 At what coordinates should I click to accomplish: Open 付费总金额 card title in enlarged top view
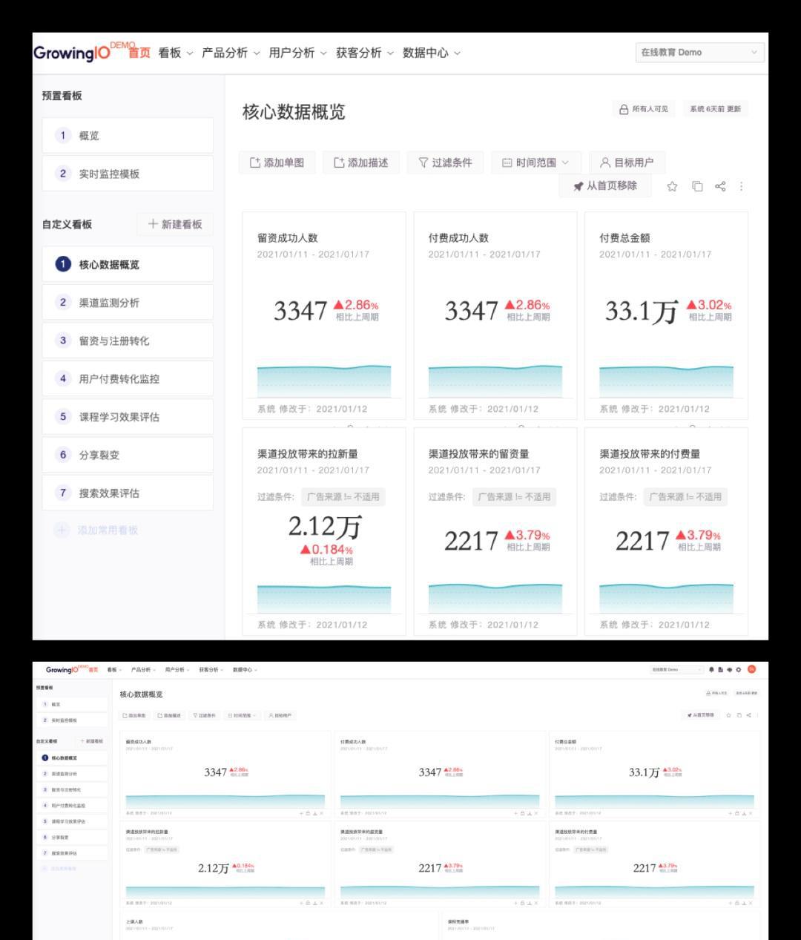pyautogui.click(x=624, y=238)
